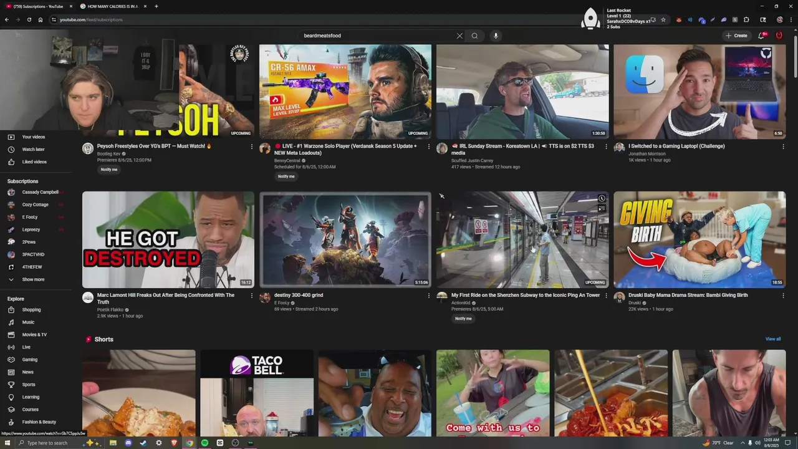The image size is (798, 449).
Task: Switch to the HOW MANY CALORIES tab
Action: tap(113, 6)
